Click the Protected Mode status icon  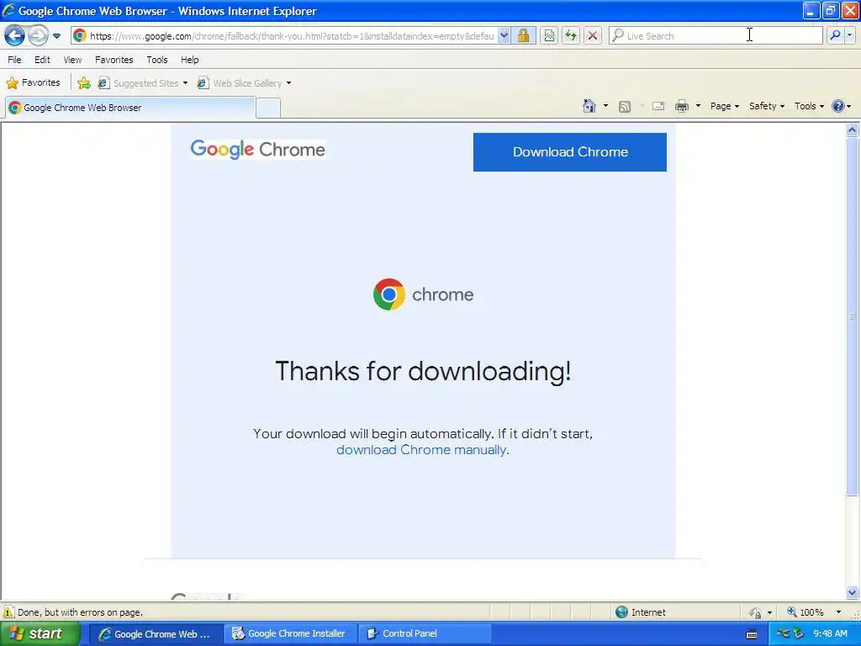(x=756, y=612)
